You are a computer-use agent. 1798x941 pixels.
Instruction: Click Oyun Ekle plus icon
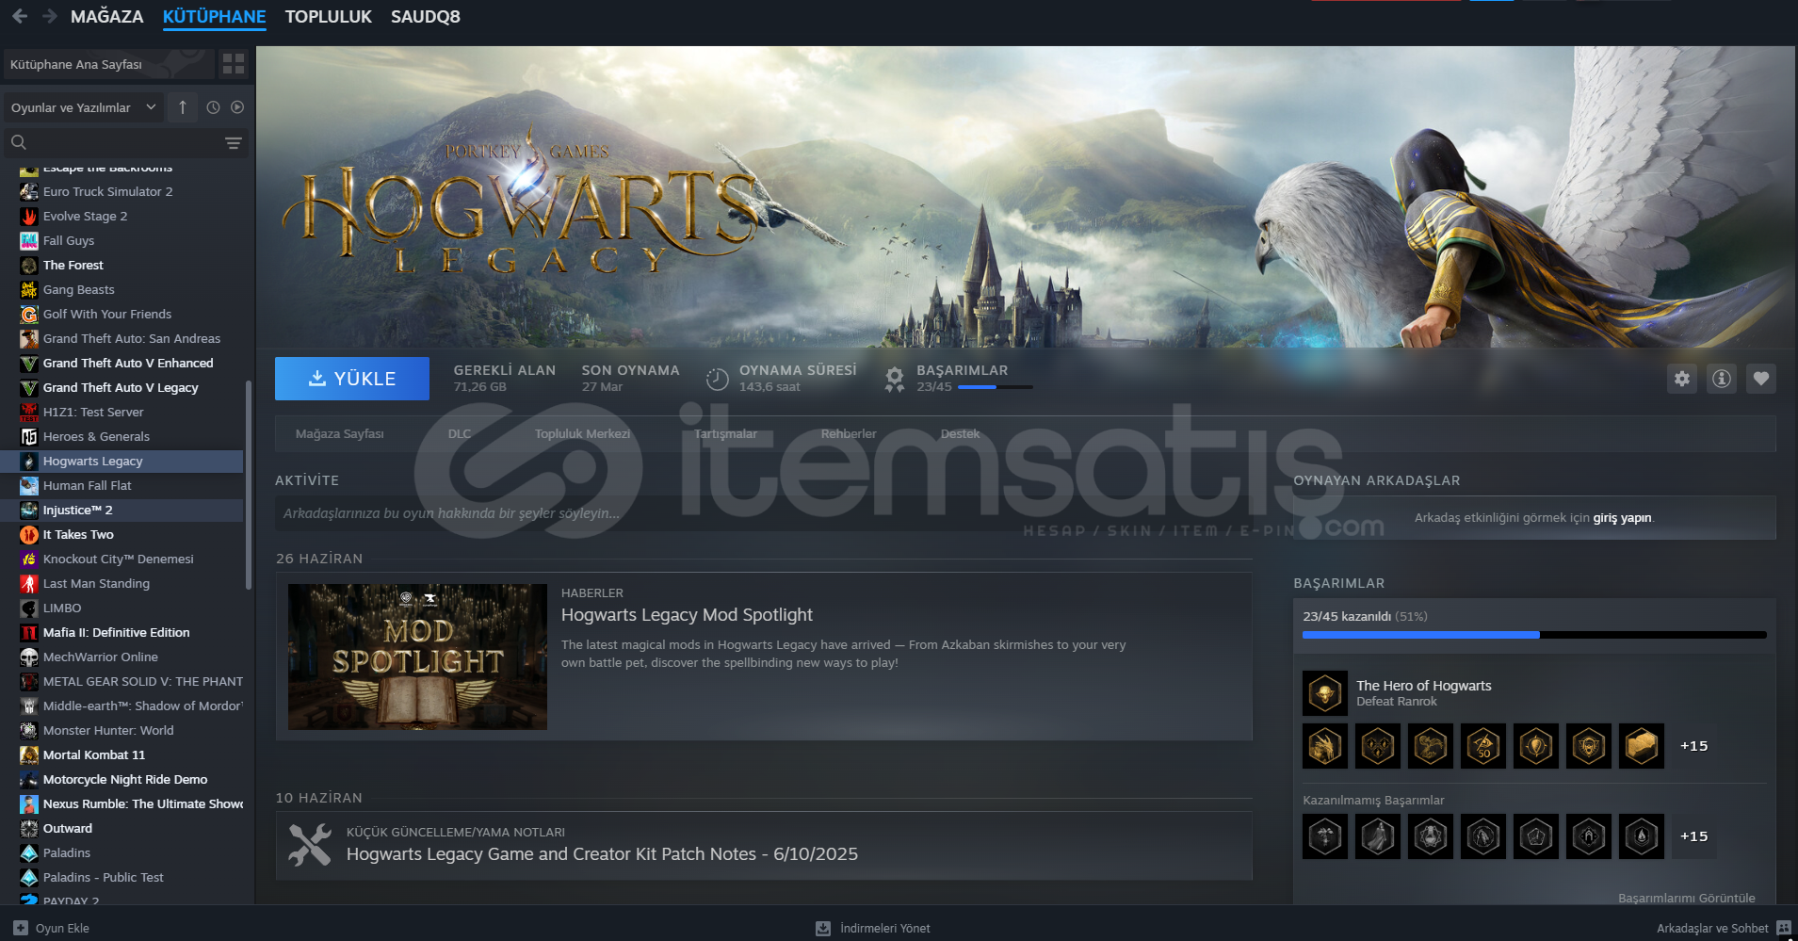click(x=21, y=928)
